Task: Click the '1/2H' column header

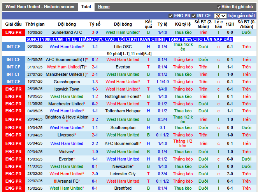Action: (230, 24)
